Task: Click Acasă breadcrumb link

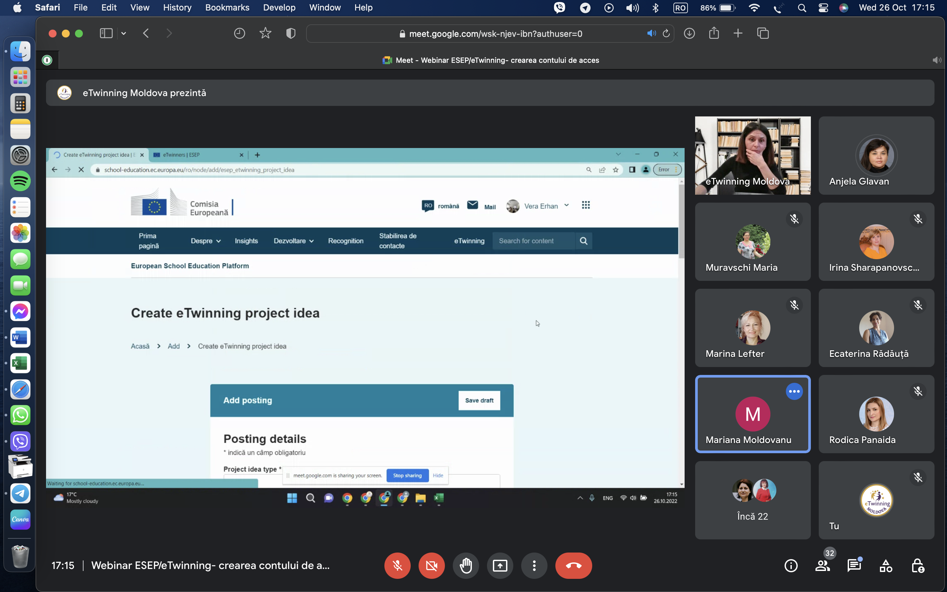Action: tap(140, 346)
